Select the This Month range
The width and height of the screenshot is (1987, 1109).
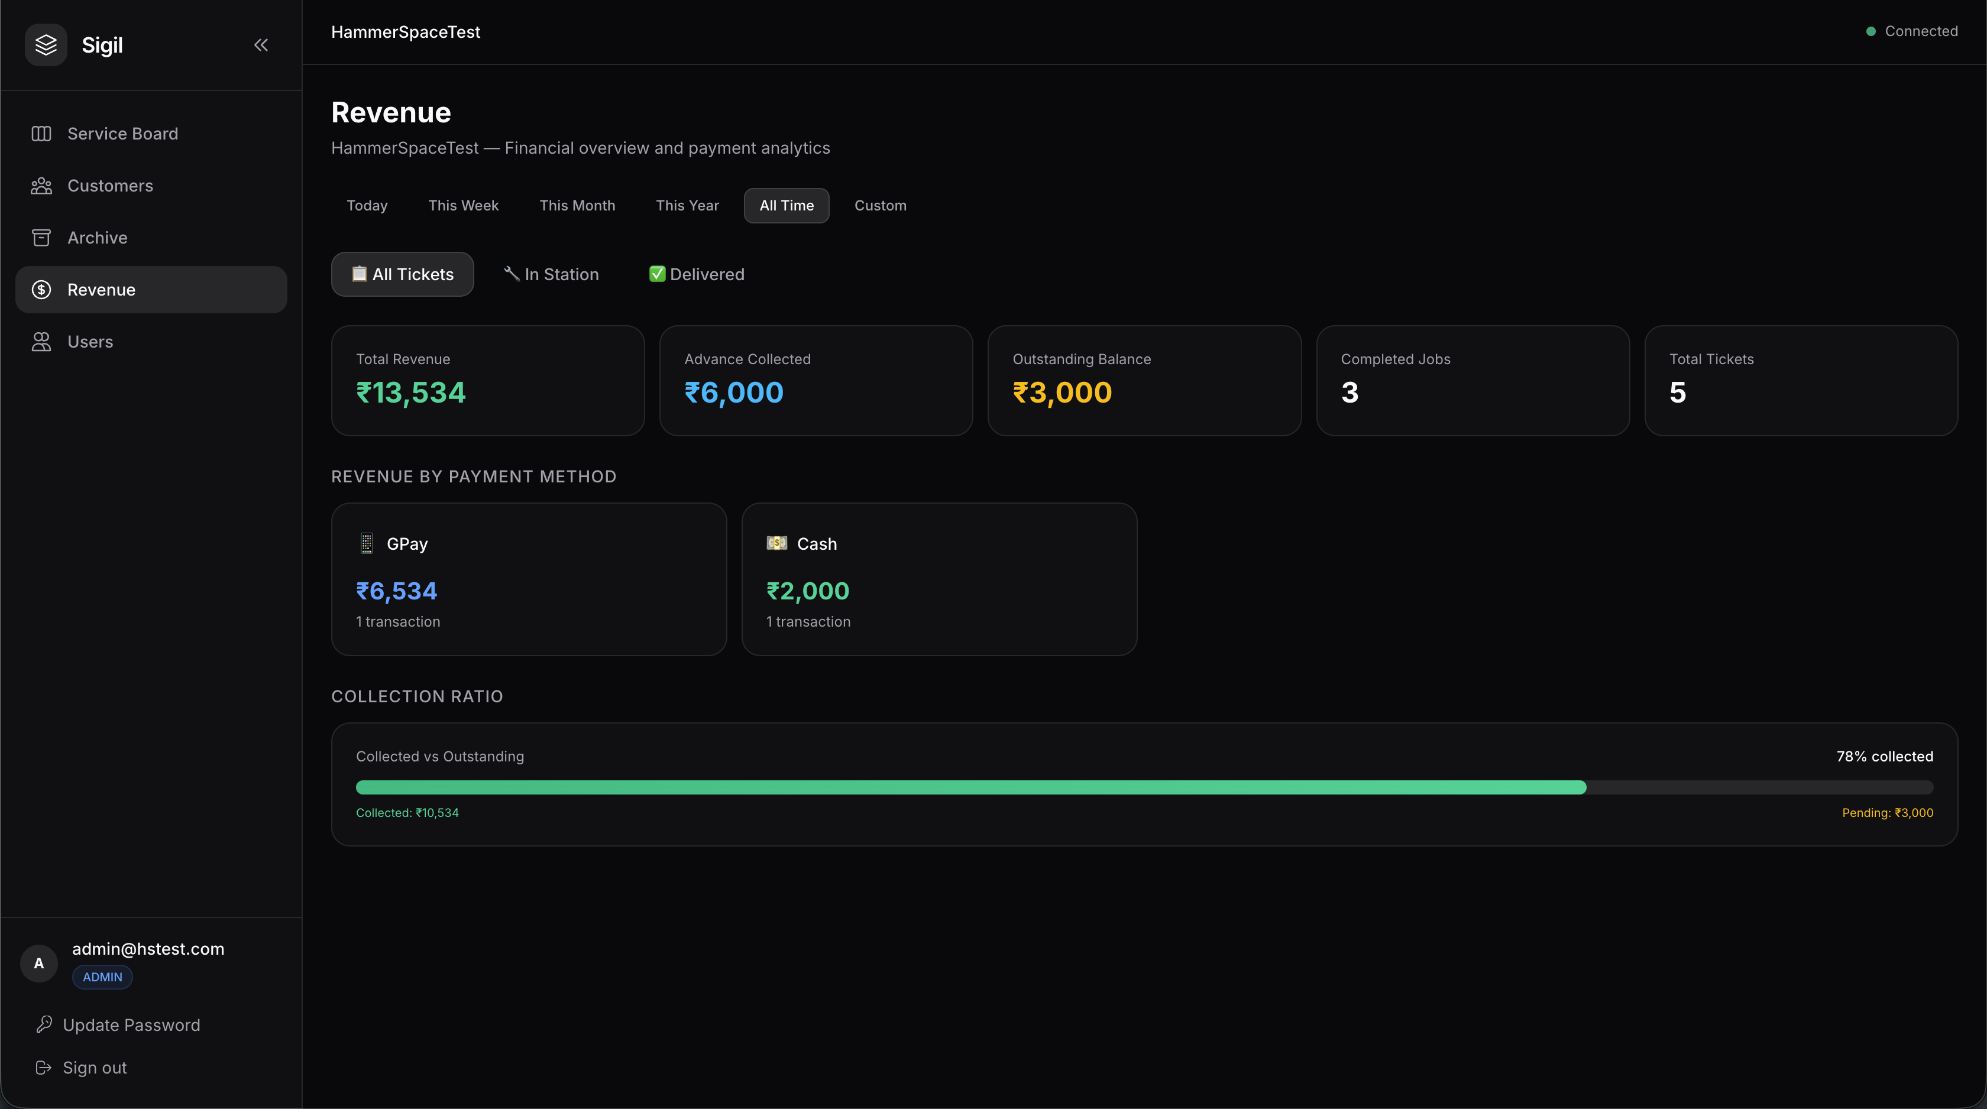point(577,205)
